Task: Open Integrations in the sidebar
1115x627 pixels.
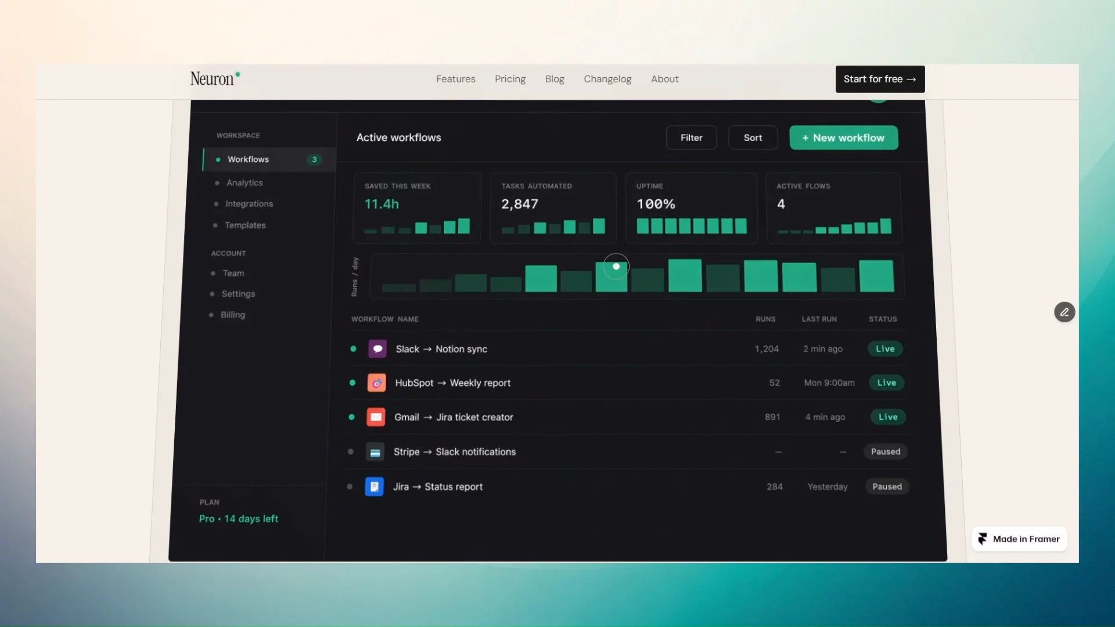Action: coord(249,204)
